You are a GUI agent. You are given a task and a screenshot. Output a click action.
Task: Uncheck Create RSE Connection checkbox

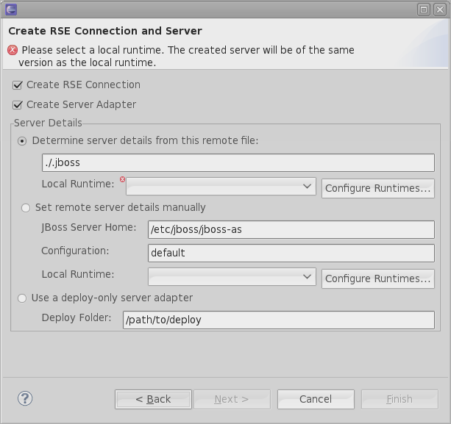18,85
